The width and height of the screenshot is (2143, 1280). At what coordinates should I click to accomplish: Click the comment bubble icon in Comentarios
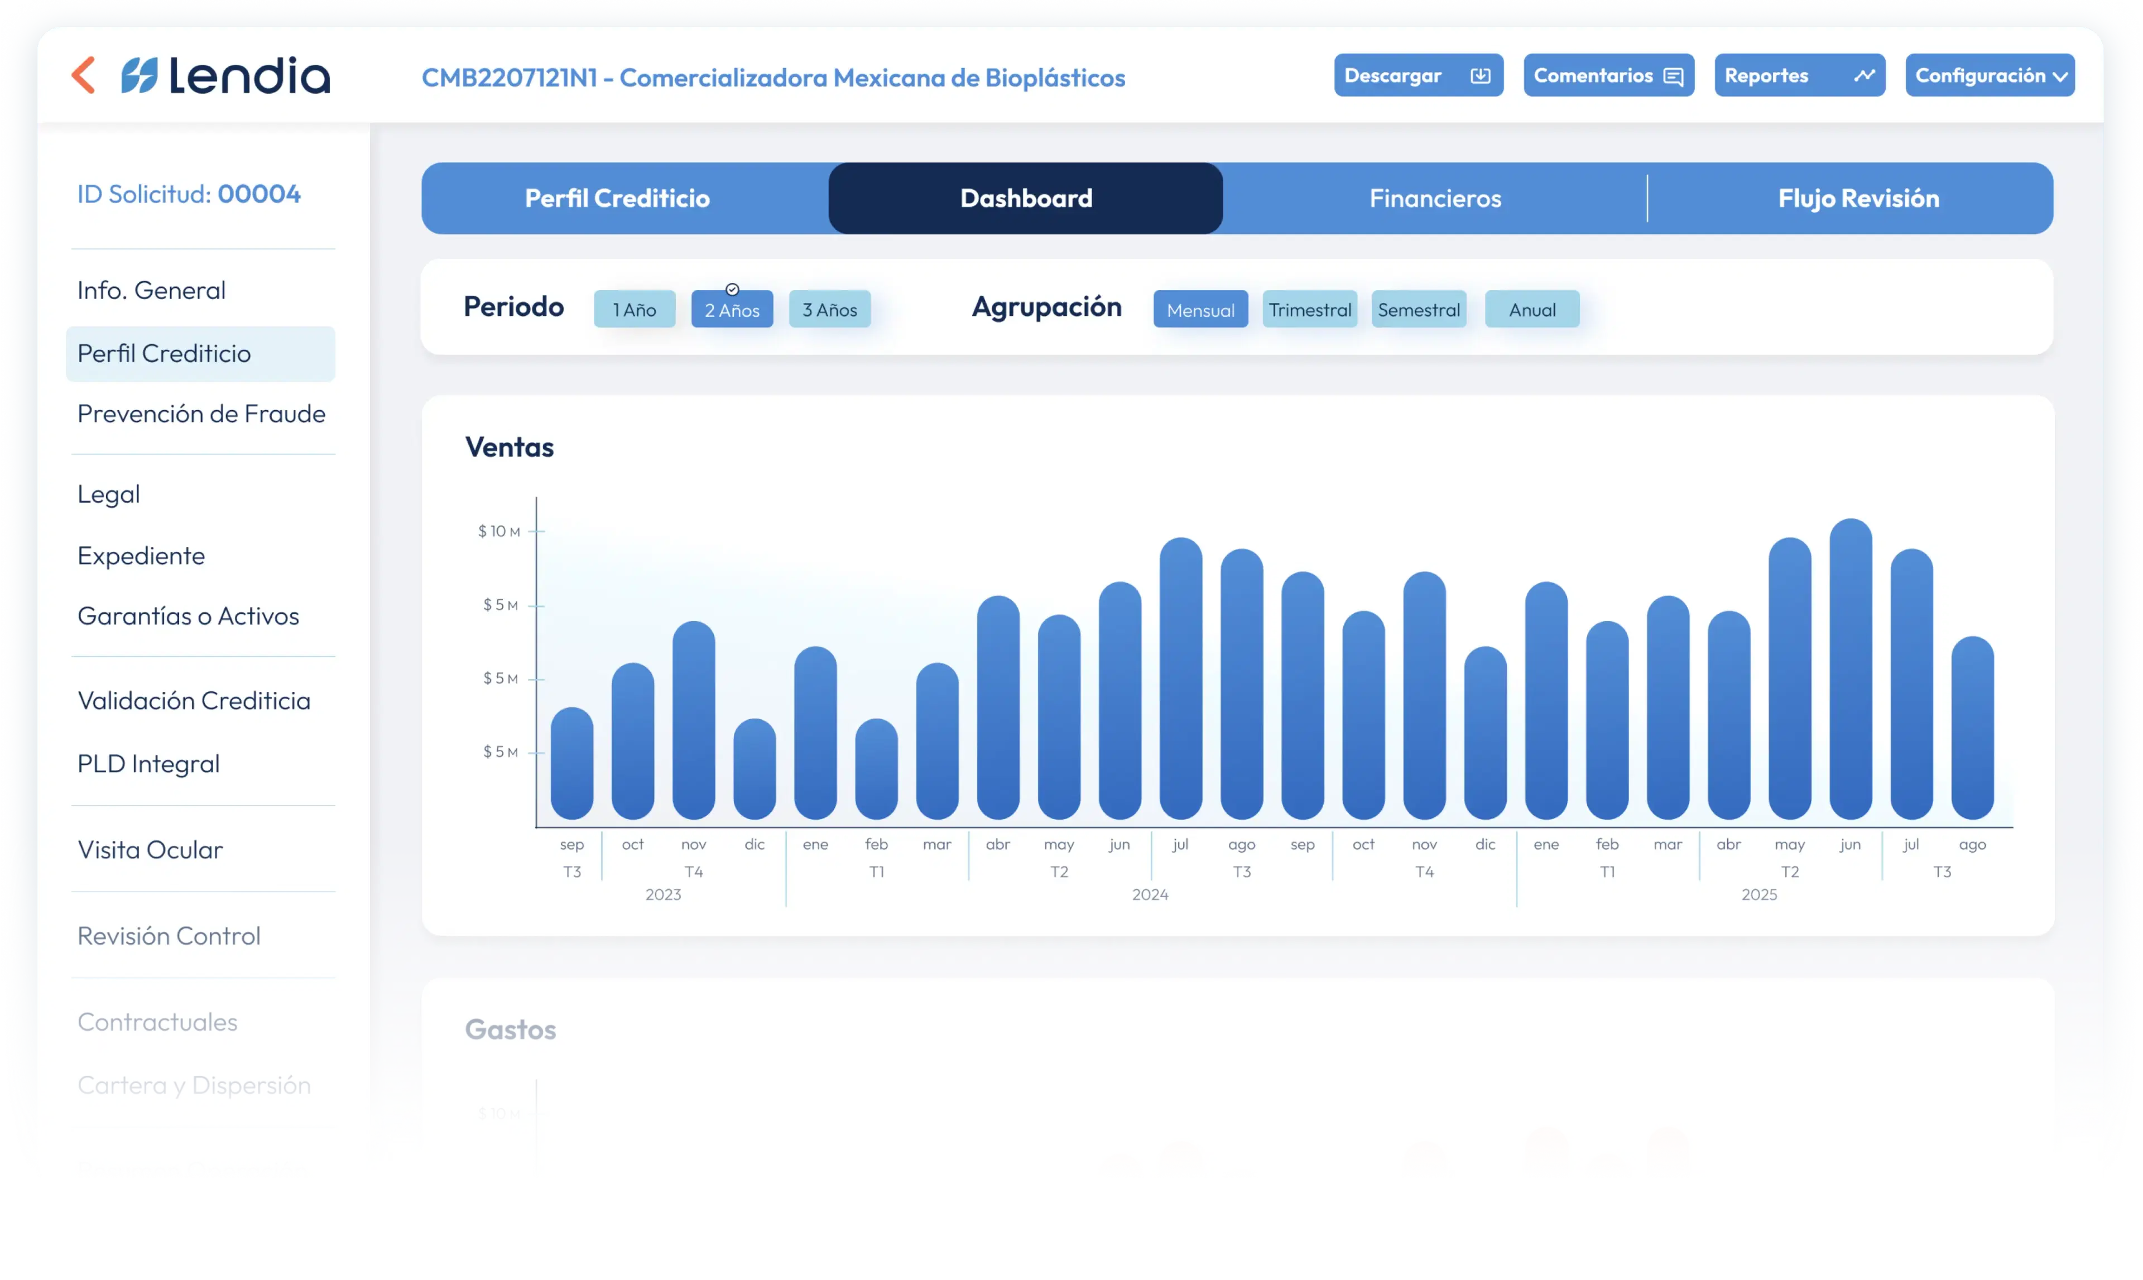tap(1673, 76)
